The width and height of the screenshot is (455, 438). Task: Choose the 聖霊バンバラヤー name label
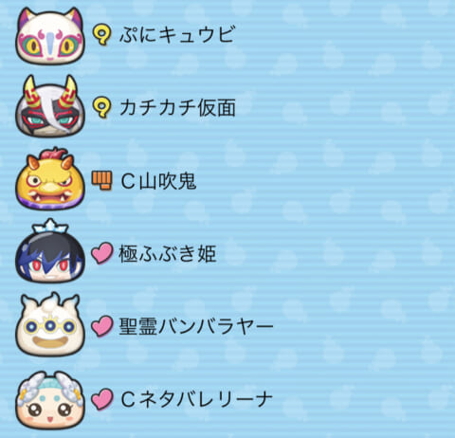196,326
